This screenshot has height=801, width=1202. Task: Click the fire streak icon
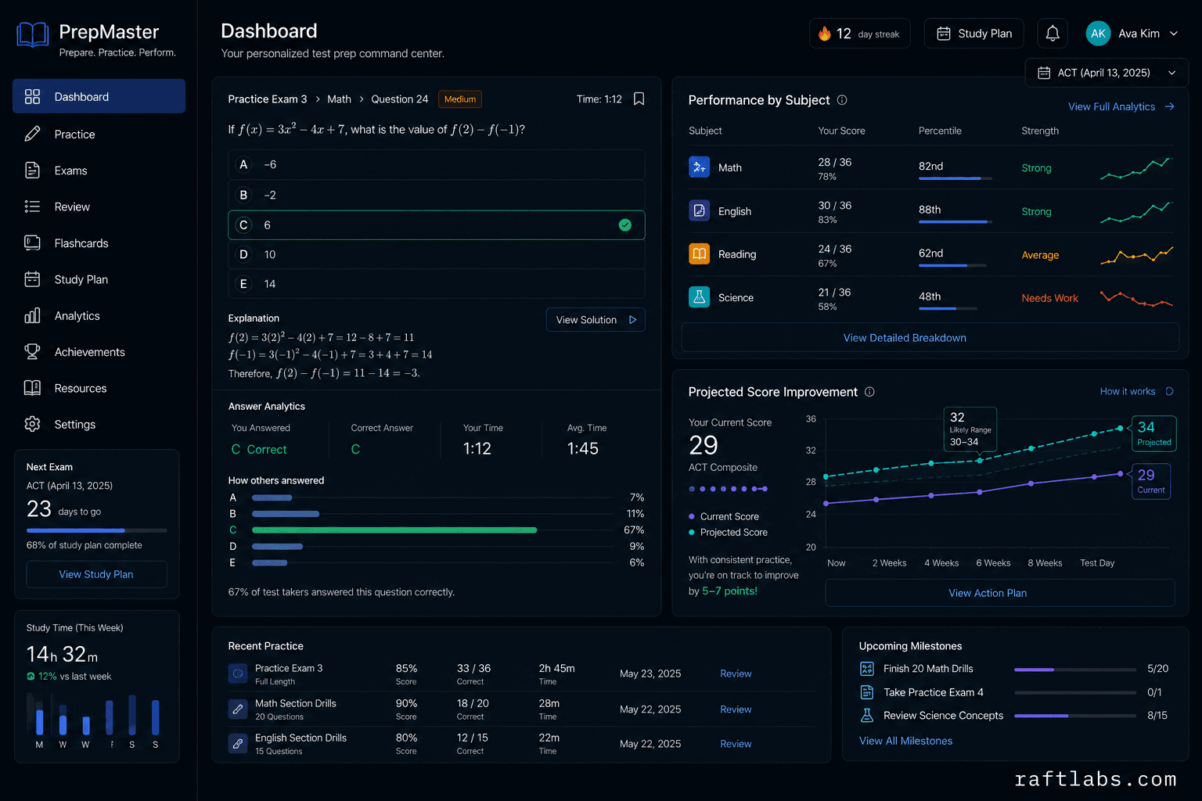click(824, 34)
